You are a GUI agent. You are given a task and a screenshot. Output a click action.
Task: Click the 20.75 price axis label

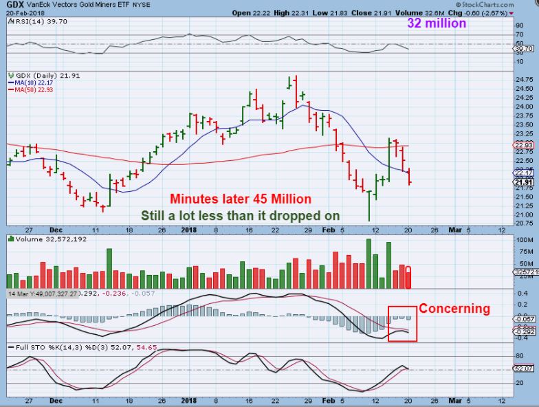click(525, 223)
